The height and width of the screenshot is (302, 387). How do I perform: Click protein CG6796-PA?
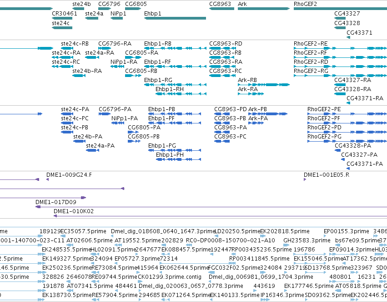105,114
